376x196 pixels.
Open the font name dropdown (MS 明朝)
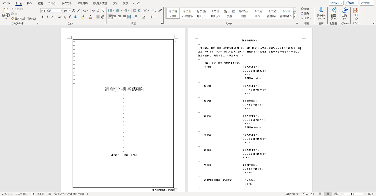pyautogui.click(x=61, y=11)
